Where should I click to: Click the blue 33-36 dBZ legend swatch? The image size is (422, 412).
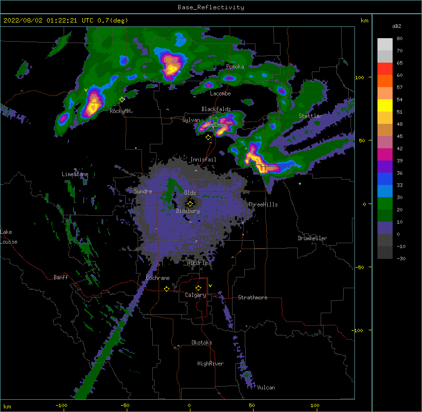tap(385, 179)
